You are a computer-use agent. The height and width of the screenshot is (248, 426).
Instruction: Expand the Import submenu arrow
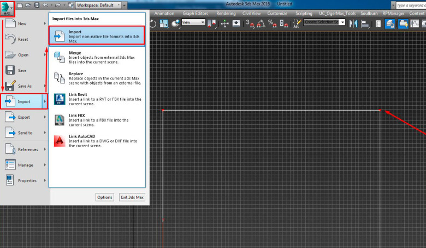click(45, 101)
